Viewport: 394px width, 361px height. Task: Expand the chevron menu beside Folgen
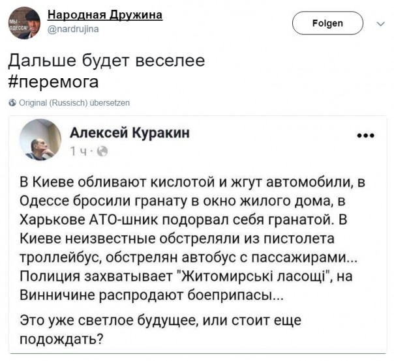tap(381, 23)
